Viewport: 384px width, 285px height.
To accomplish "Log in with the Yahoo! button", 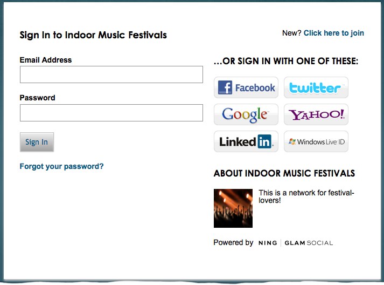I will (x=316, y=114).
